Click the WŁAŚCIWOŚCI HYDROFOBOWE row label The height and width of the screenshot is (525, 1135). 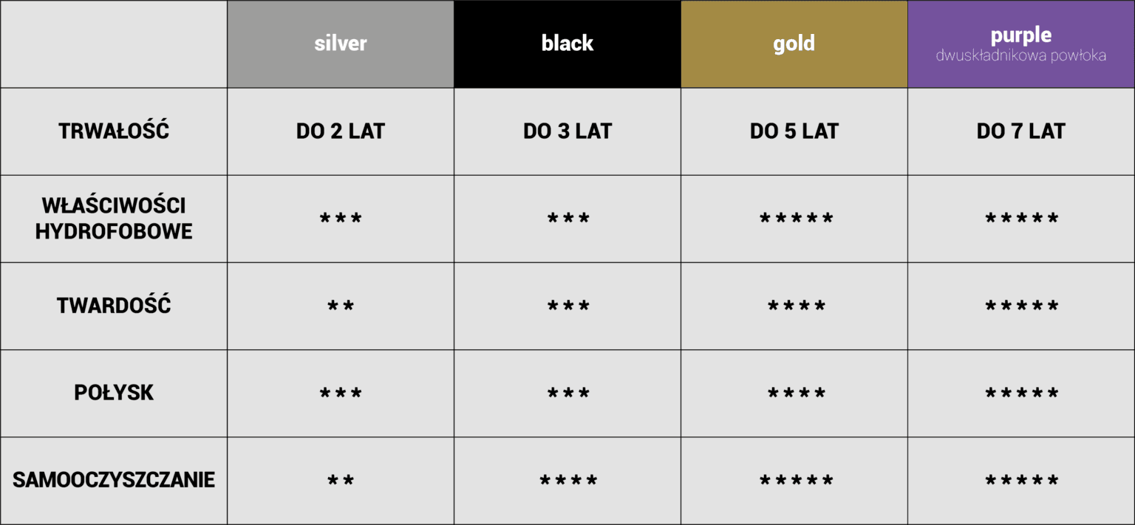coord(114,219)
